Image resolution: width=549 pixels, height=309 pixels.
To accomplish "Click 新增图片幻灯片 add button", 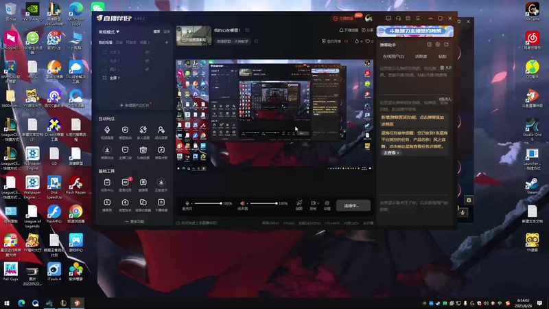I will [x=135, y=105].
